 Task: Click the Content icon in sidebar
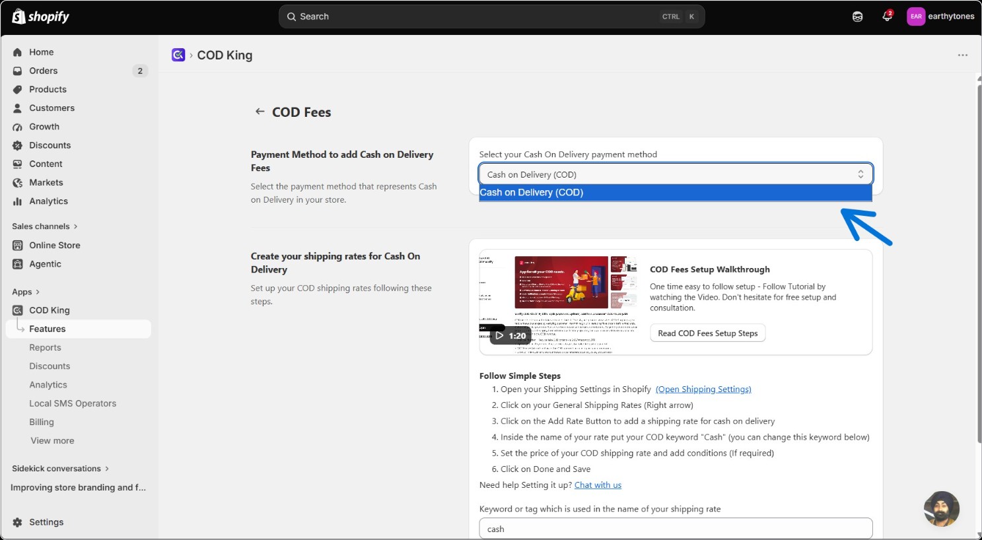click(x=17, y=164)
